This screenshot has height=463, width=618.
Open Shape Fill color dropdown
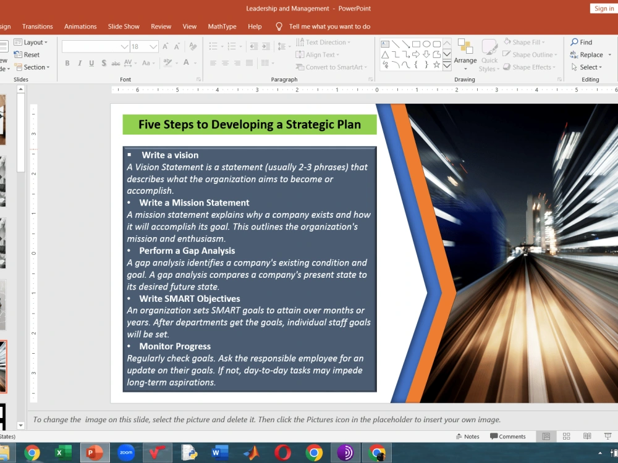coord(524,42)
